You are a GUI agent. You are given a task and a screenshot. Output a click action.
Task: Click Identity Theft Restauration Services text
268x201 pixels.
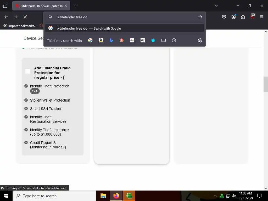[x=48, y=119]
